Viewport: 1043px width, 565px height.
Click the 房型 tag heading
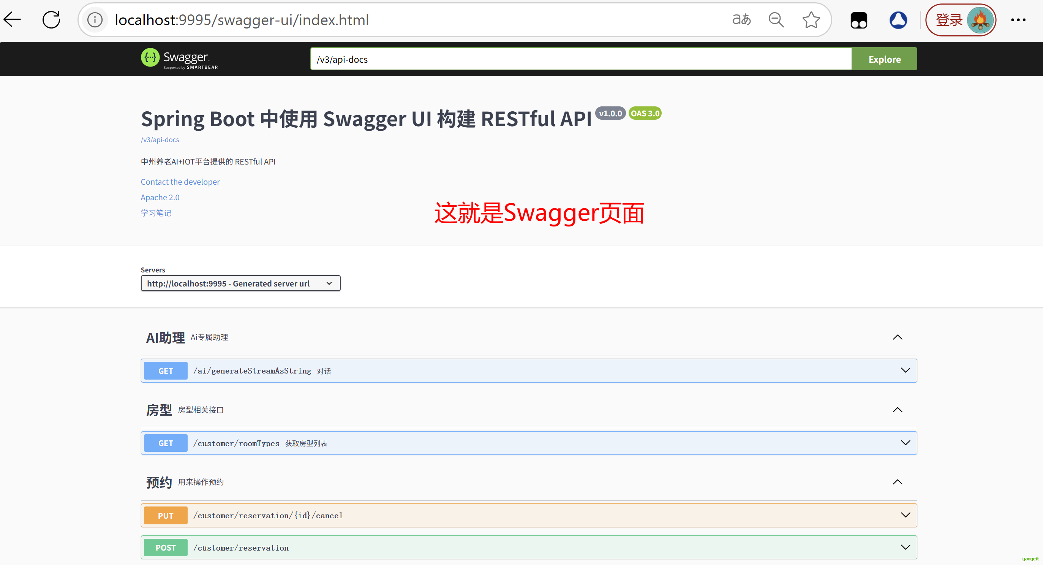click(159, 410)
